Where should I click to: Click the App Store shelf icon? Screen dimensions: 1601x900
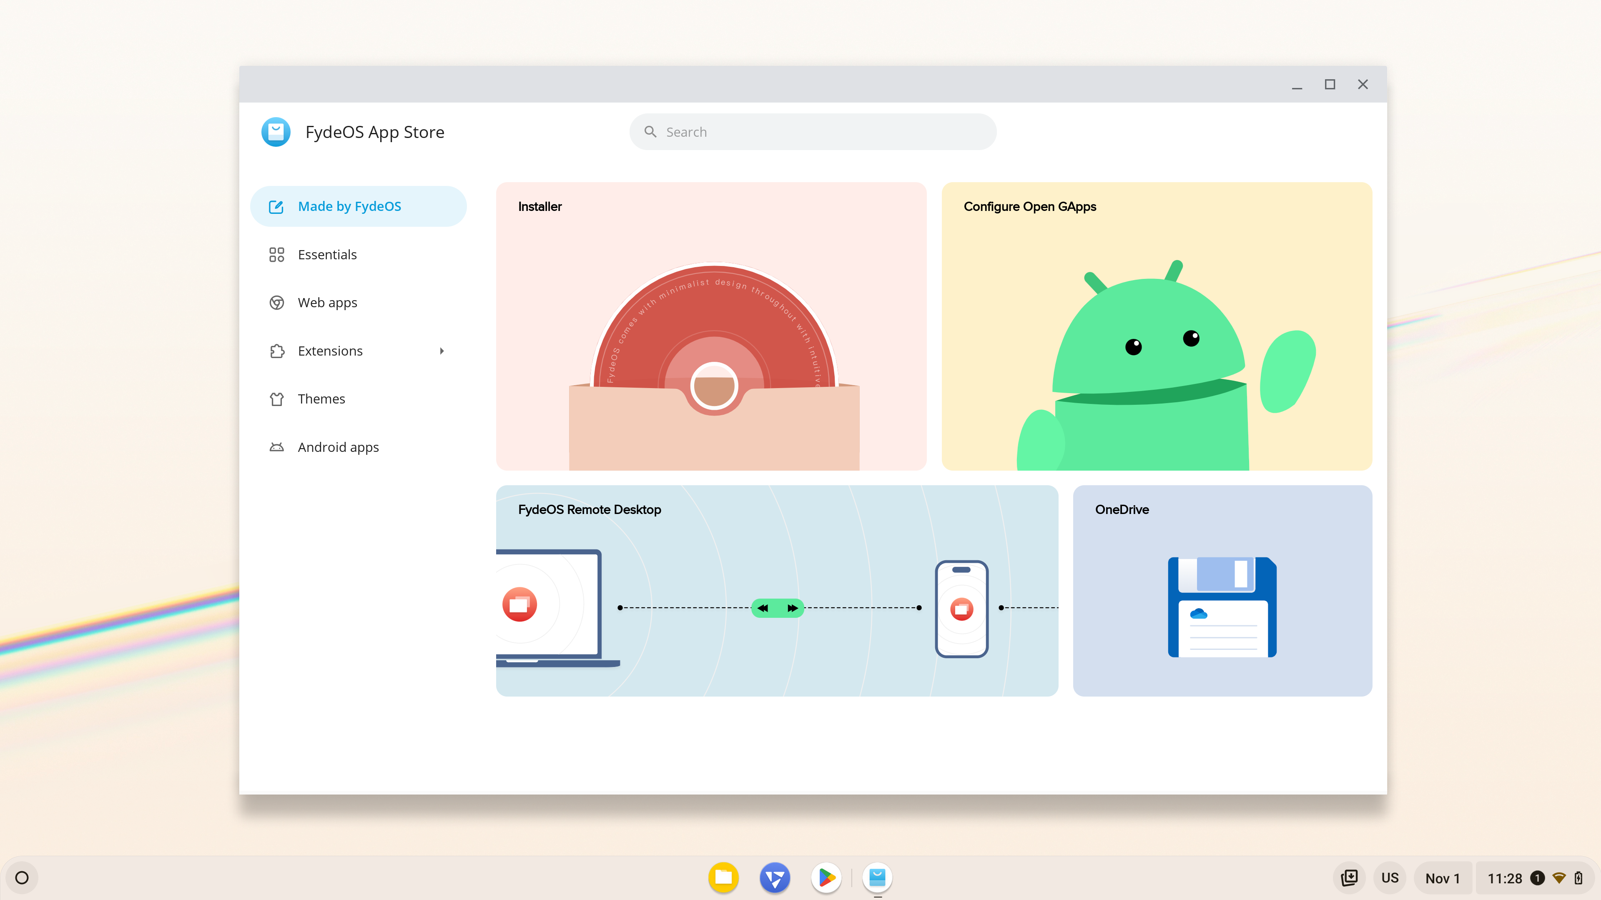pos(878,877)
